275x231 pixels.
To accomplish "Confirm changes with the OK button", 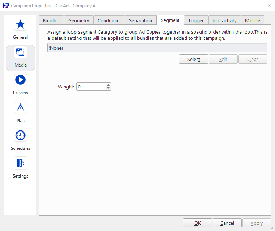I will 197,223.
